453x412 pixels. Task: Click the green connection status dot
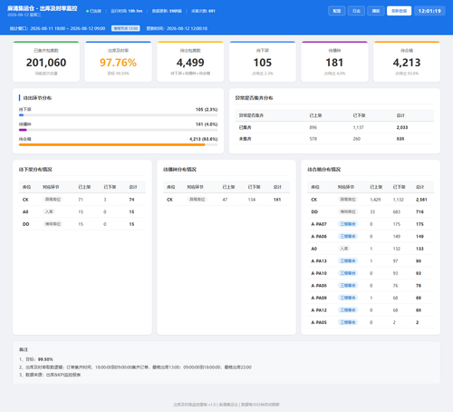[87, 11]
